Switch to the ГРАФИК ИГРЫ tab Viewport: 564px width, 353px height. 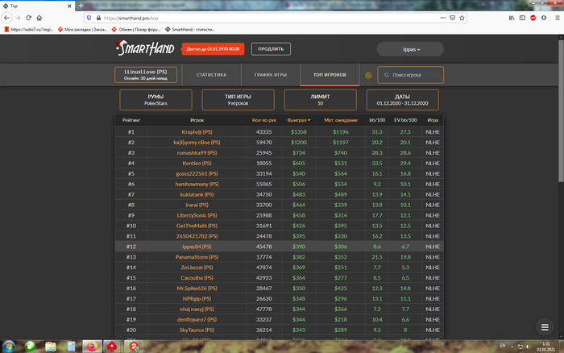pyautogui.click(x=271, y=75)
